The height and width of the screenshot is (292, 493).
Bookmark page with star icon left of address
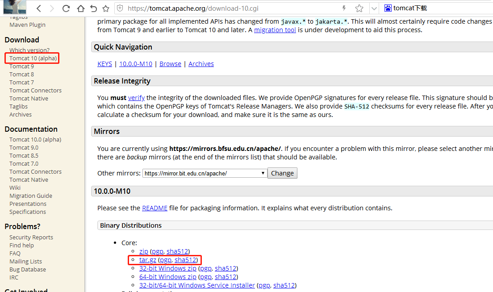pos(106,8)
